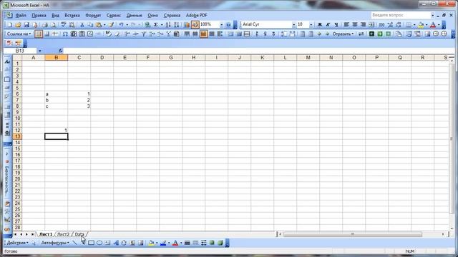Click the Format Painter brush icon
The width and height of the screenshot is (458, 257).
click(x=112, y=25)
